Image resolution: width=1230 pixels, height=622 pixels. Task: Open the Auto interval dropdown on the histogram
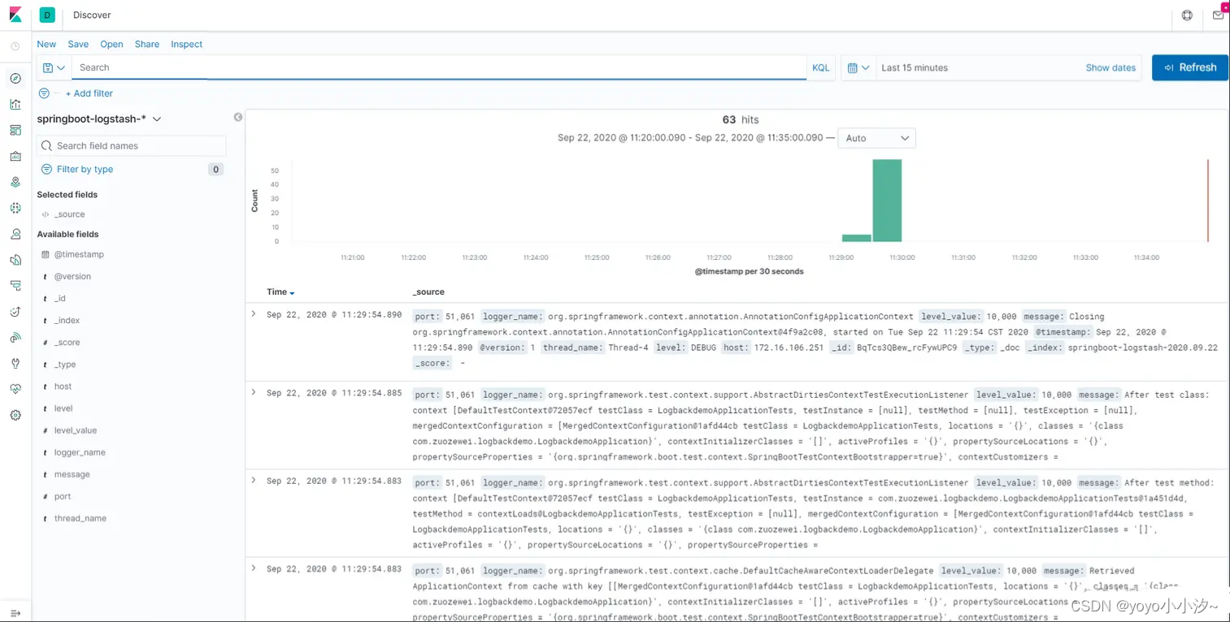click(876, 138)
